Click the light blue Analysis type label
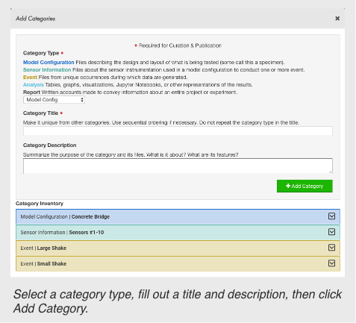 [x=34, y=84]
